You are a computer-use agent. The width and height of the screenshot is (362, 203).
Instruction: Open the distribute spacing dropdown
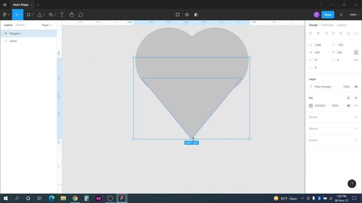point(356,33)
